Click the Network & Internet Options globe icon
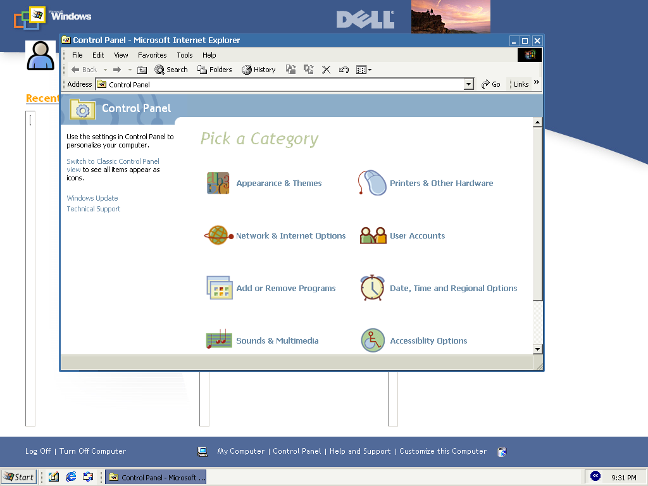Screen dimensions: 648x486 [x=219, y=235]
